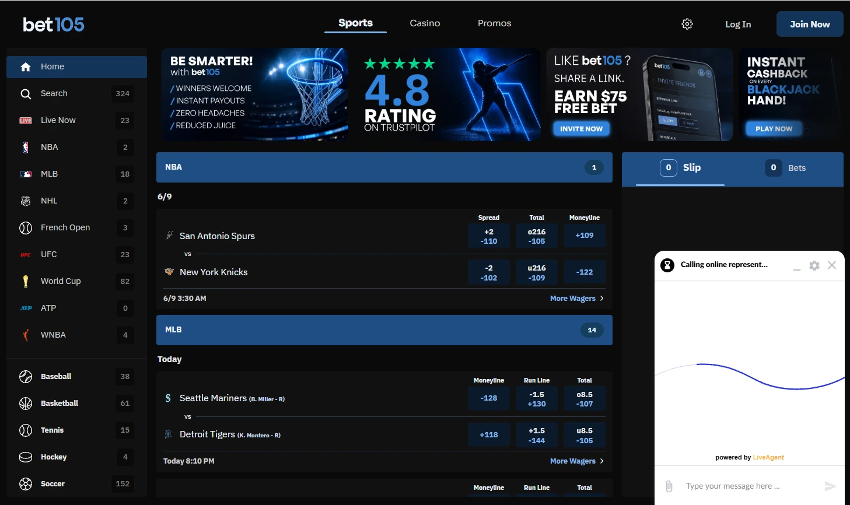The image size is (850, 505).
Task: Click the Basketball sport icon
Action: point(26,404)
